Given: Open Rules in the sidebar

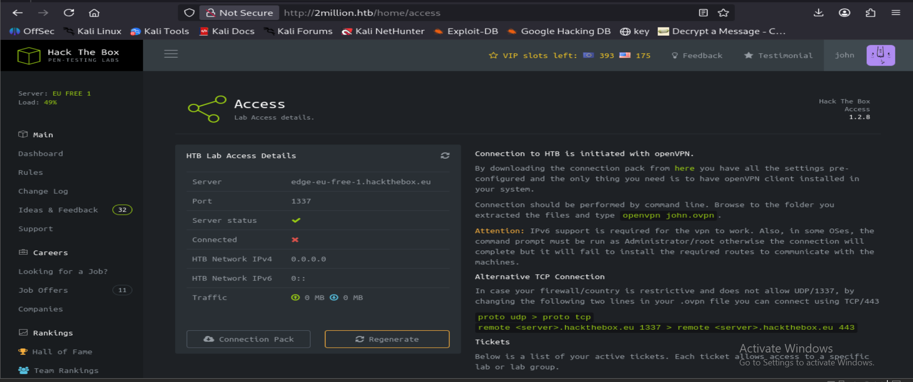Looking at the screenshot, I should tap(30, 172).
